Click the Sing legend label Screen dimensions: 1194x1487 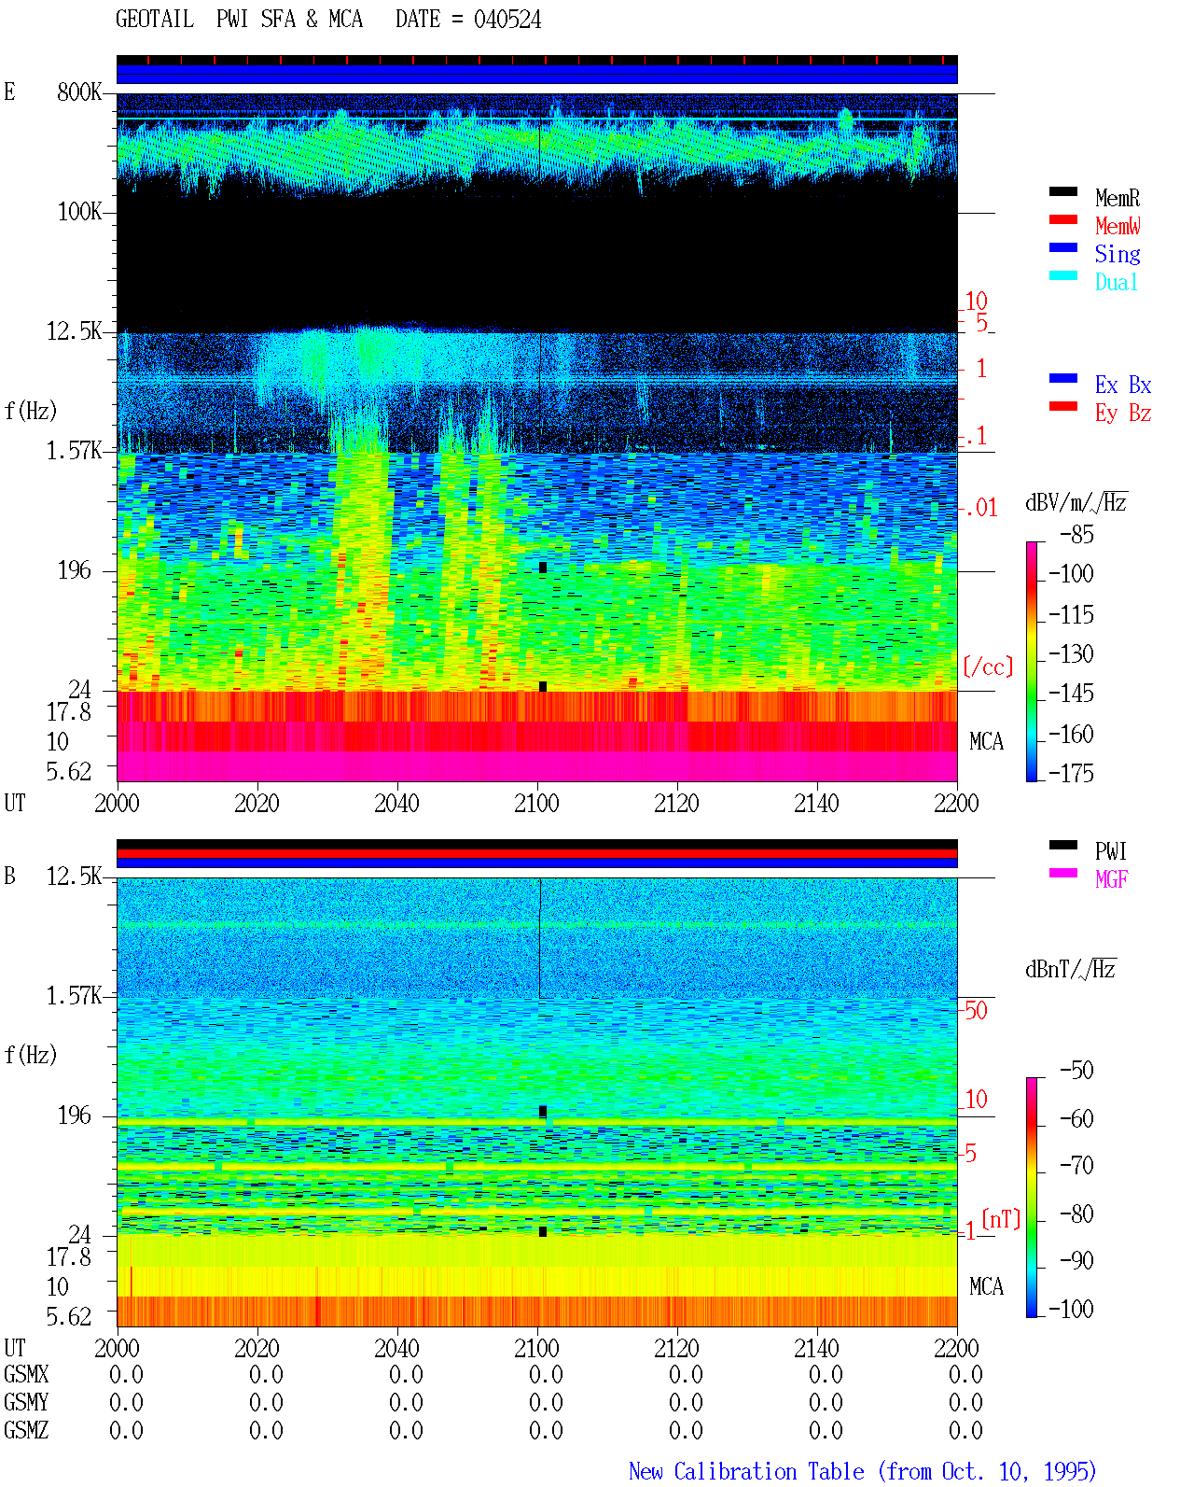tap(1118, 254)
